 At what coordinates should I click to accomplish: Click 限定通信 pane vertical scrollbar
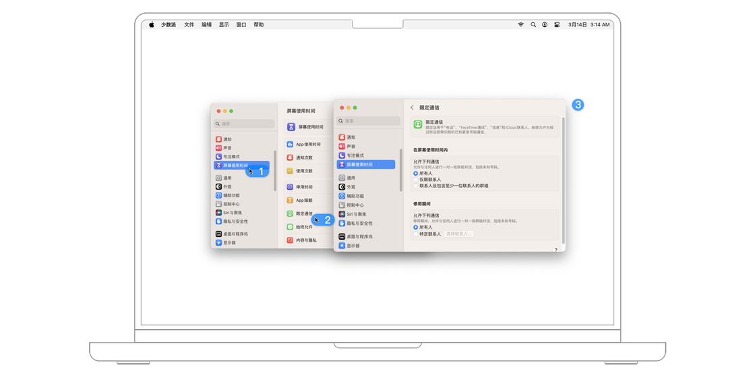click(x=564, y=179)
